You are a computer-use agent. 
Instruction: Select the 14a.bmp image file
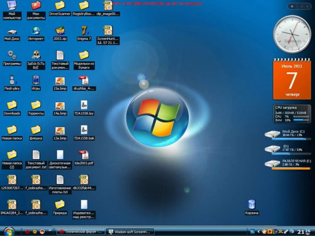pos(60,108)
